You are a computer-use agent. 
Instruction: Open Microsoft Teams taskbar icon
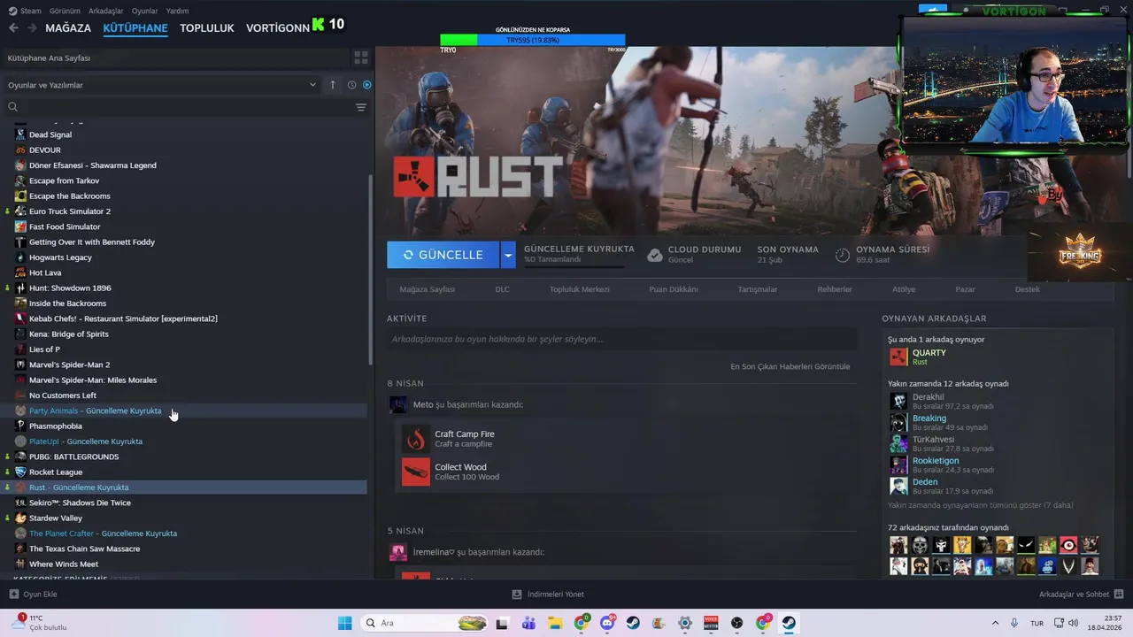click(x=529, y=623)
